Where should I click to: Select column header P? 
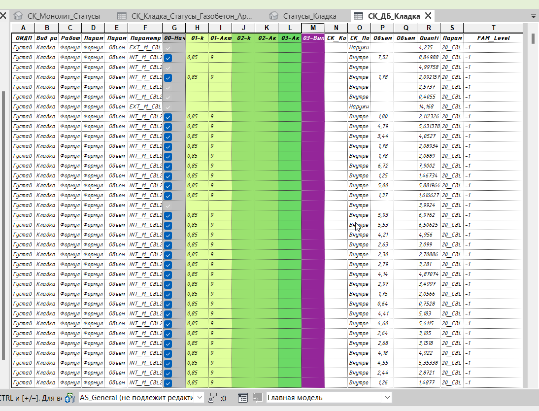pyautogui.click(x=382, y=28)
